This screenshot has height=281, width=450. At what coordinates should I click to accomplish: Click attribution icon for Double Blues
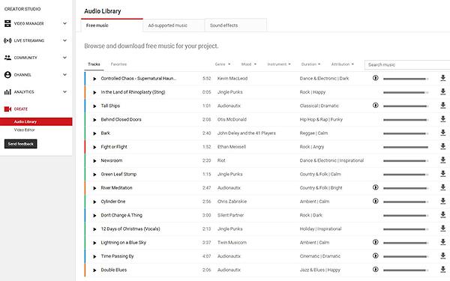(x=376, y=270)
